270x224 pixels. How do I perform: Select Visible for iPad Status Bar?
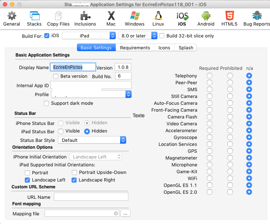pos(61,131)
